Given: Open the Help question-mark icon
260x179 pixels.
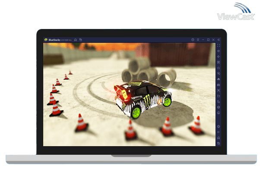Looking at the screenshot, I should [x=193, y=40].
